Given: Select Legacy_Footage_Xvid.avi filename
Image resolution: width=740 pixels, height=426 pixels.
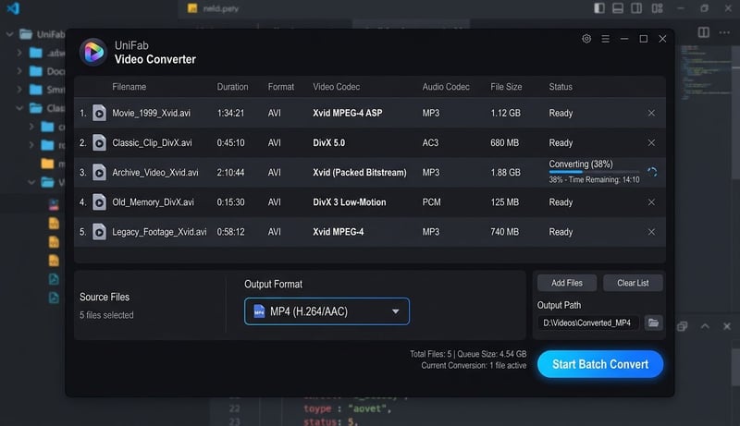Looking at the screenshot, I should coord(159,232).
